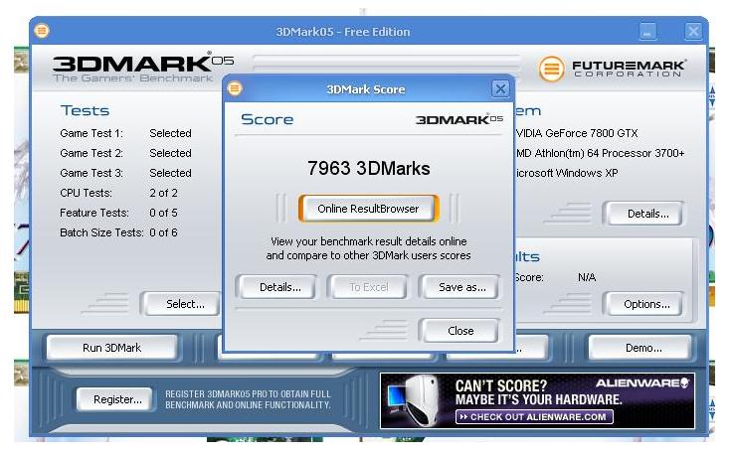
Task: Click the orange icon in the main window title bar
Action: [x=42, y=31]
